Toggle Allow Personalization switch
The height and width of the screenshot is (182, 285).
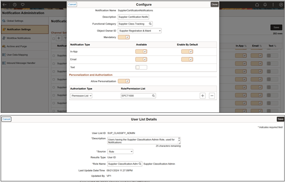point(124,81)
